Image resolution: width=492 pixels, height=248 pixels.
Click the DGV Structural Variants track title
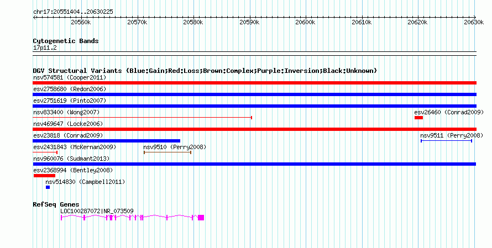coord(205,71)
